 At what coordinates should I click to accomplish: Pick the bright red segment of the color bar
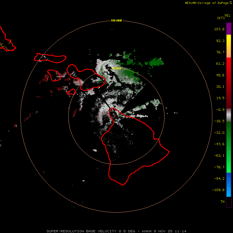pyautogui.click(x=229, y=64)
